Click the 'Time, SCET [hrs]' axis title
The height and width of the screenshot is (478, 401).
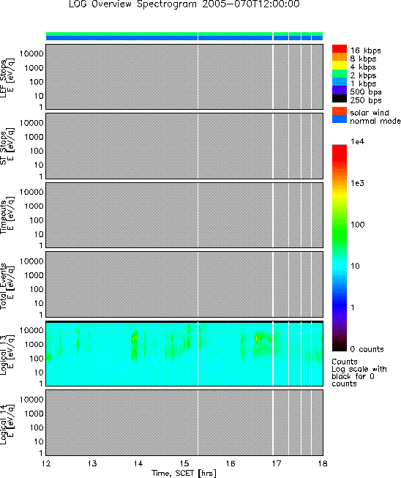[x=184, y=473]
